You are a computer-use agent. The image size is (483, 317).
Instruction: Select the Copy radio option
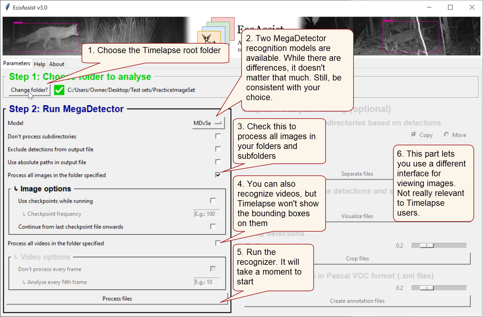[422, 135]
